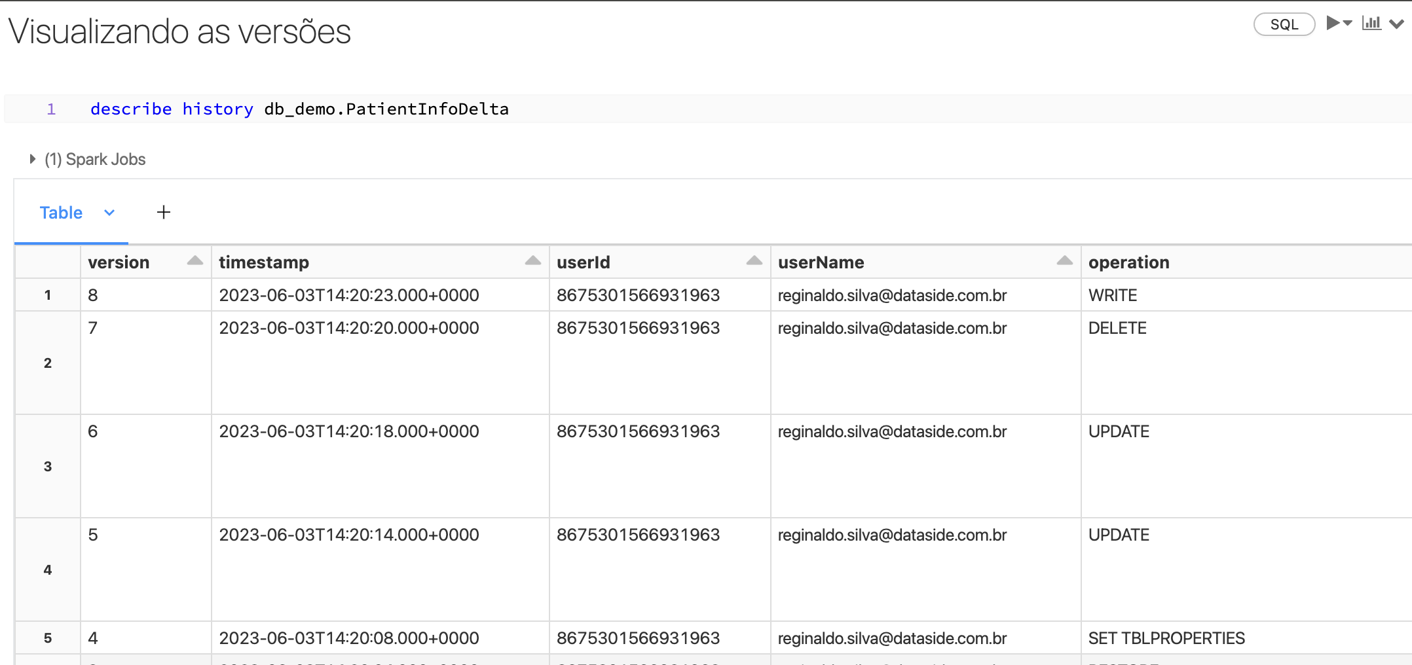Click the version column header text
The width and height of the screenshot is (1412, 665).
click(x=119, y=262)
